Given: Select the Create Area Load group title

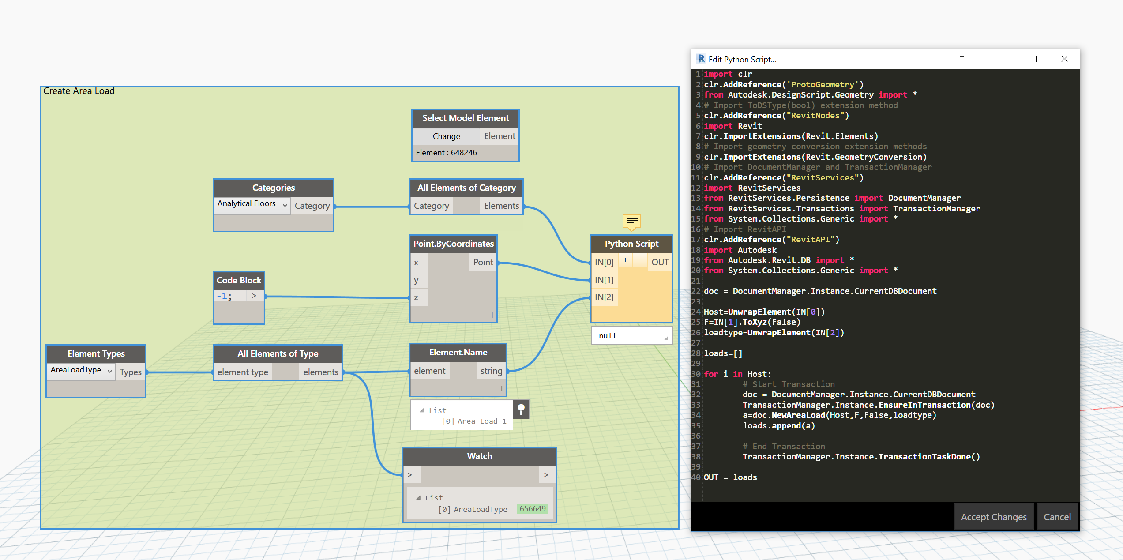Looking at the screenshot, I should pos(79,91).
